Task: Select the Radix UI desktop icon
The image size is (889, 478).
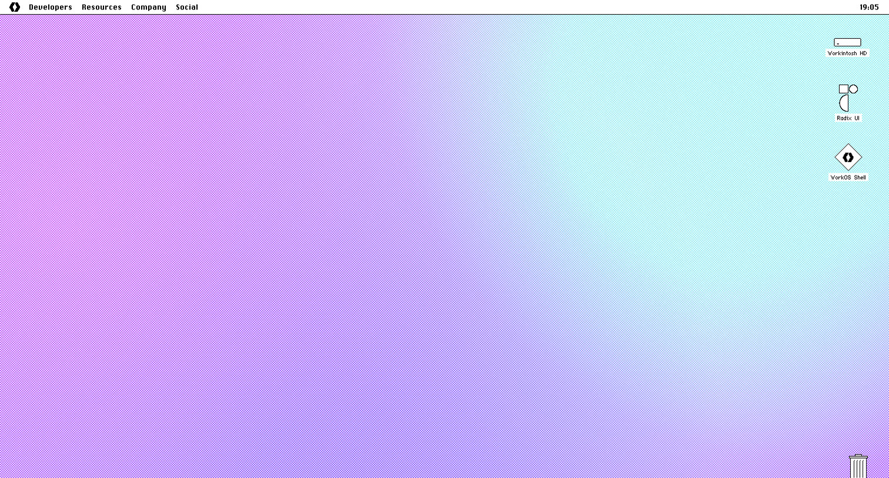Action: [848, 98]
